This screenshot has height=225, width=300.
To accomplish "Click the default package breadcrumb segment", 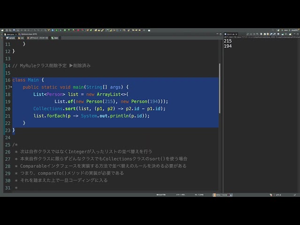I will point(38,38).
